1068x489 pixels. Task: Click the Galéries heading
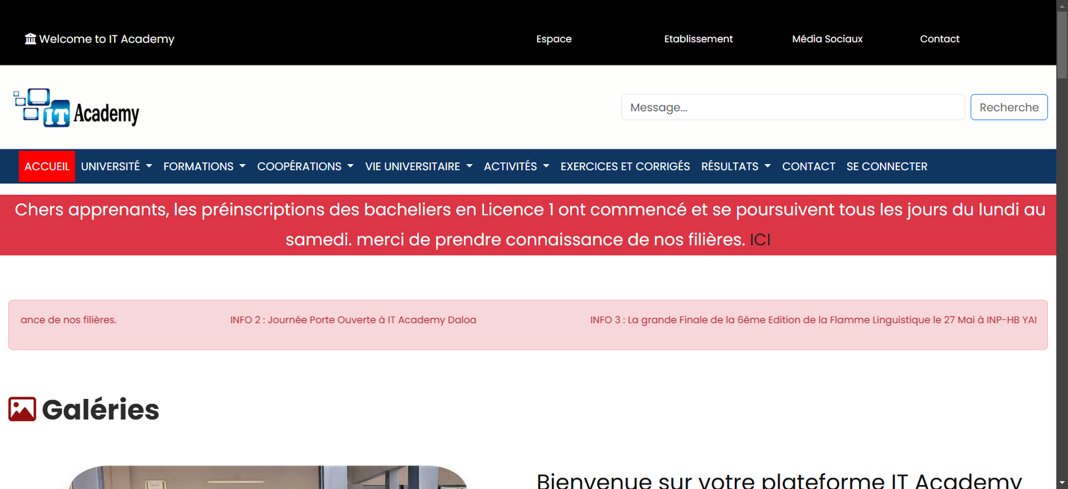(x=100, y=410)
